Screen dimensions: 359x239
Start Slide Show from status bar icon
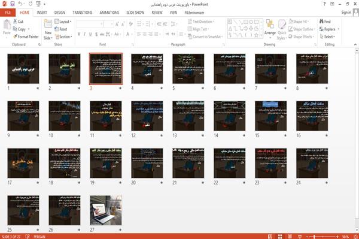(300, 237)
